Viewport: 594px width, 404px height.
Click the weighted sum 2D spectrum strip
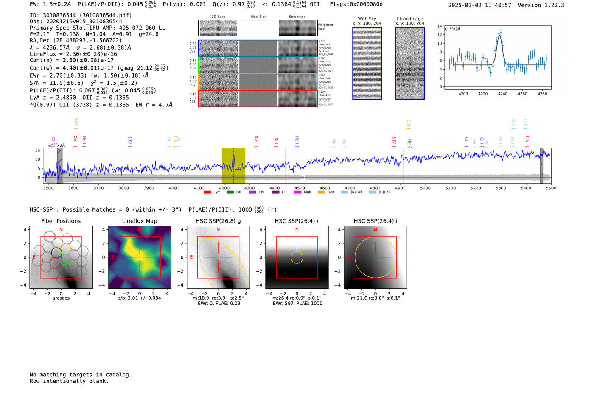(x=258, y=28)
